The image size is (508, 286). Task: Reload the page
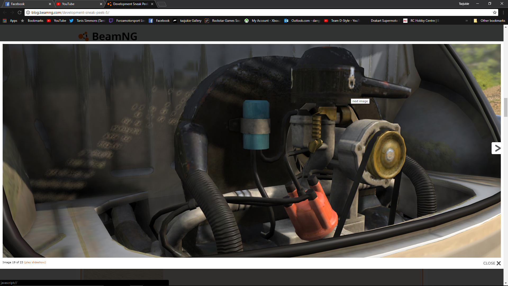click(19, 12)
